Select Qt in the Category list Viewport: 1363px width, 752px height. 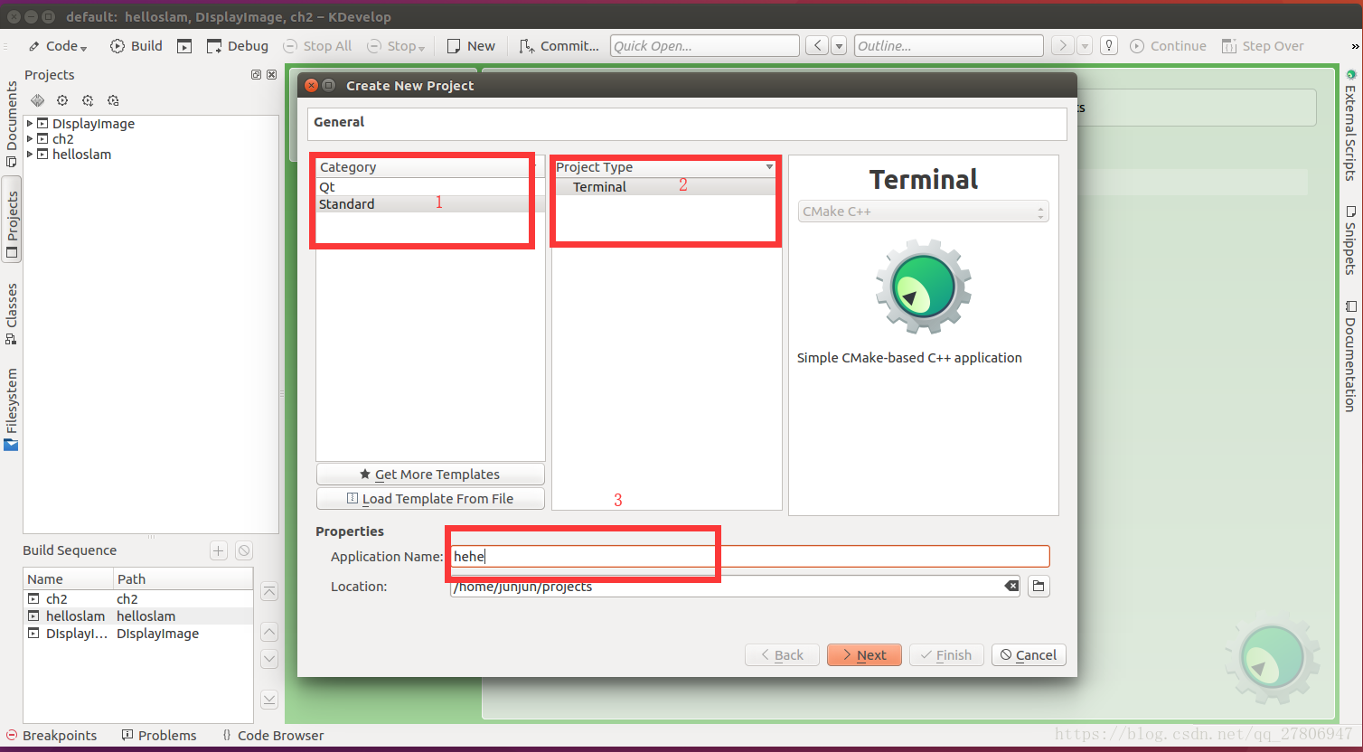430,187
